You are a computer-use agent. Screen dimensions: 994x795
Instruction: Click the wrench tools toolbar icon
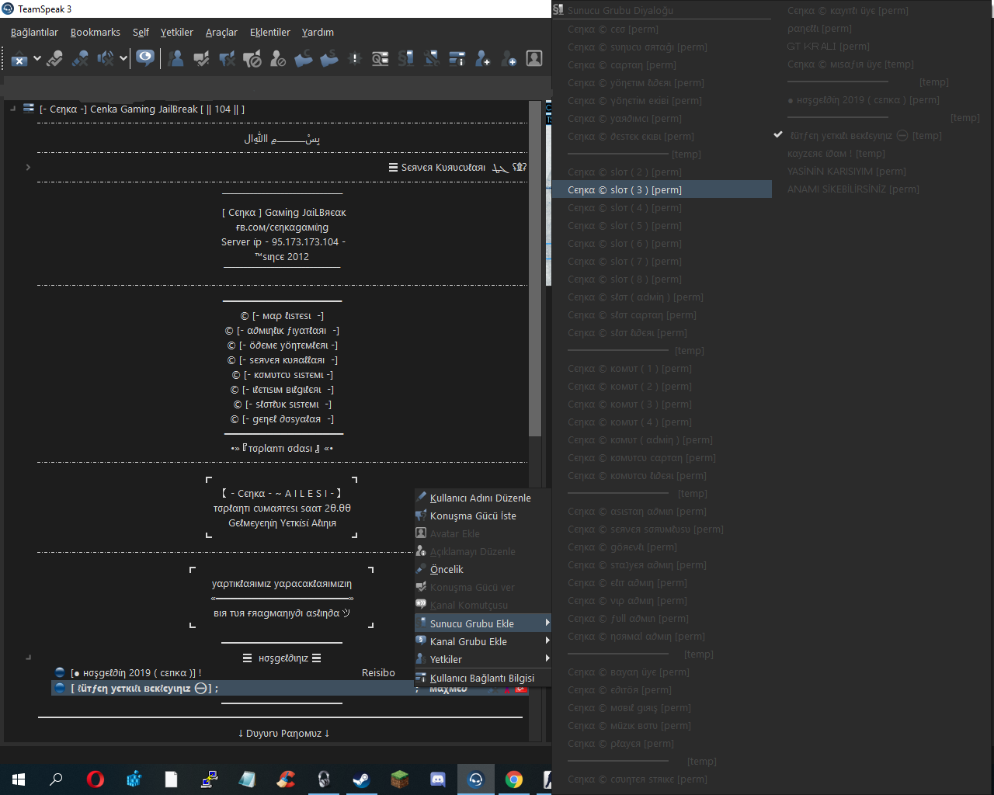tap(431, 58)
